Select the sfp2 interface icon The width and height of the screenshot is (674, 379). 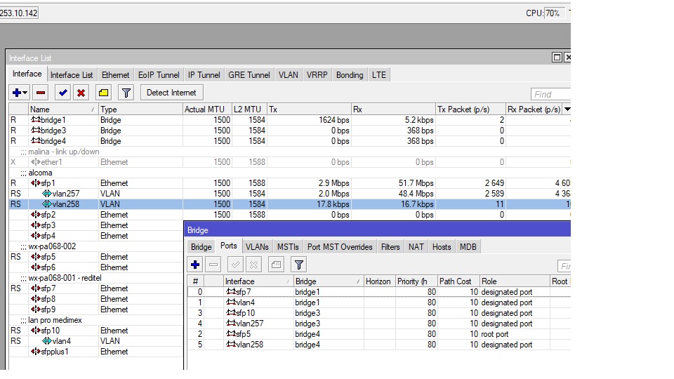coord(36,215)
